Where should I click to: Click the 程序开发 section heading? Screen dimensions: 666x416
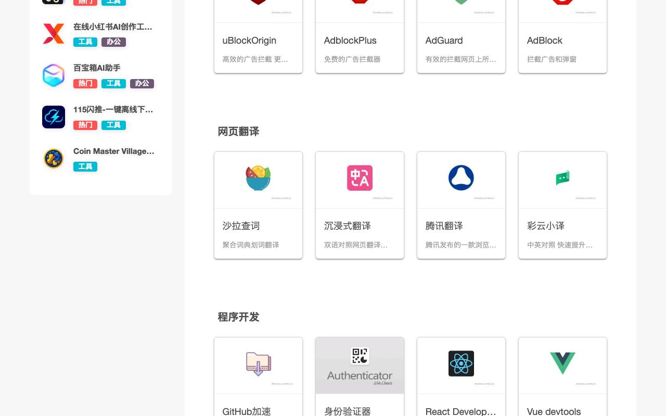[x=238, y=317]
